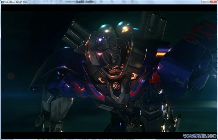The width and height of the screenshot is (218, 140).
Task: Minimize the TFOL game window
Action: (x=204, y=1)
